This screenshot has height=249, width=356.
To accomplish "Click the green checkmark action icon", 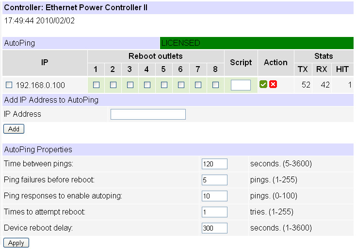I will pyautogui.click(x=263, y=84).
